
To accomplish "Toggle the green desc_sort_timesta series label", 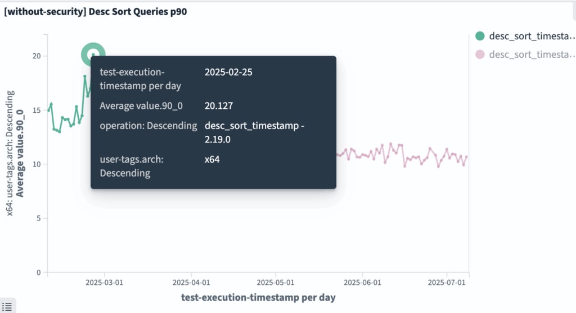I will point(532,36).
